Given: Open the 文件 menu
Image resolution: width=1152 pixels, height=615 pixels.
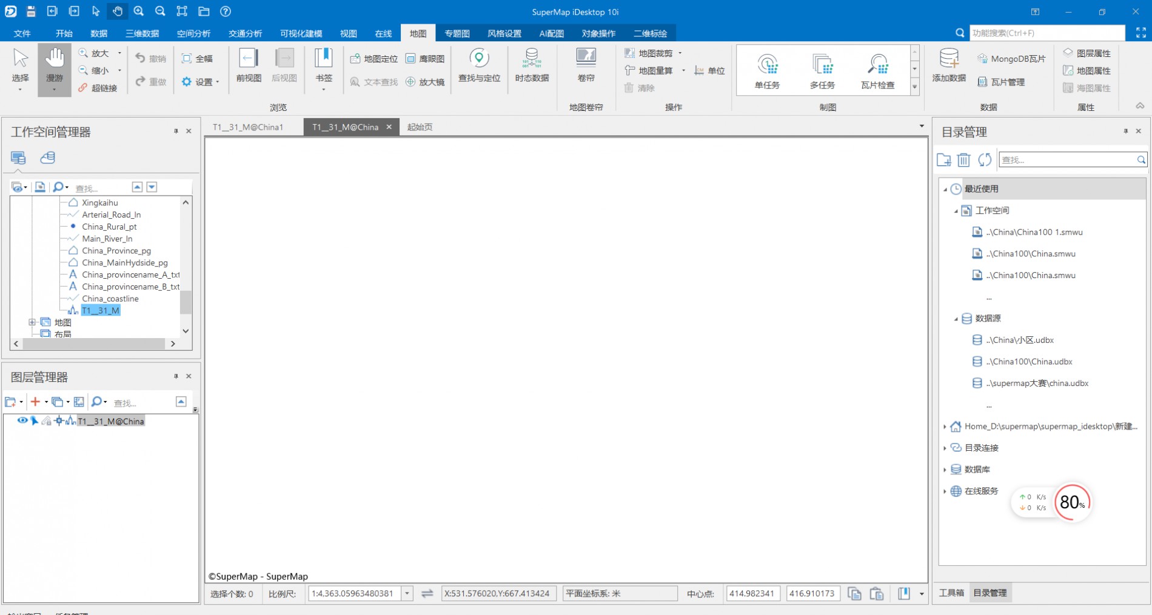Looking at the screenshot, I should 22,33.
